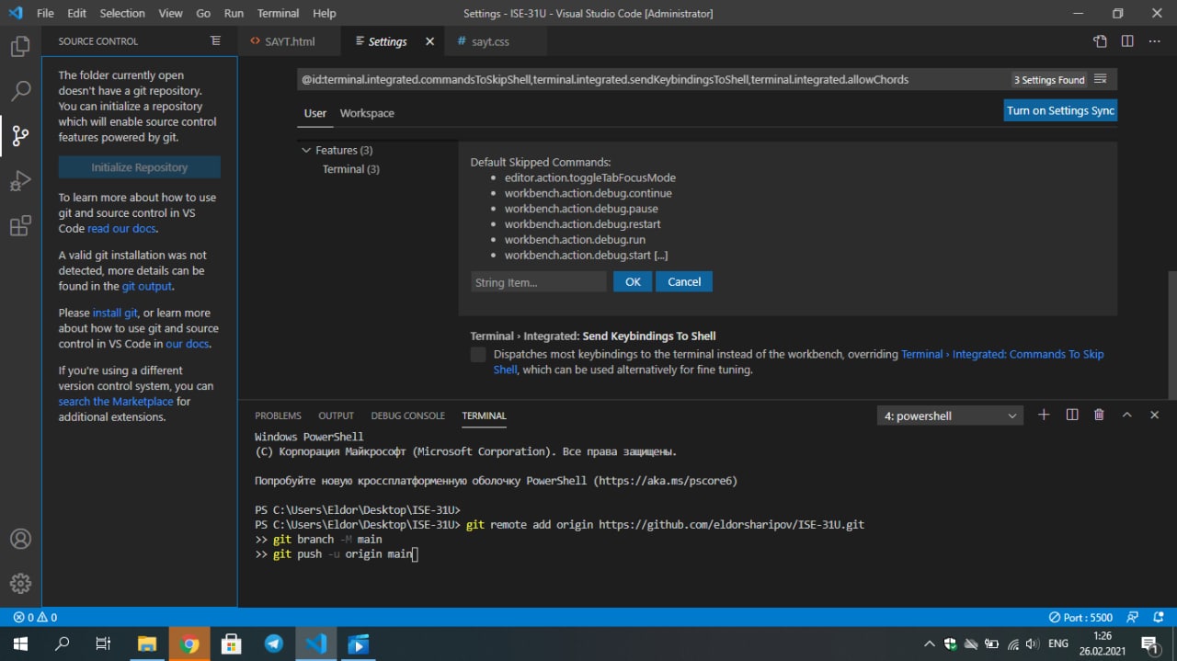This screenshot has height=661, width=1177.
Task: Create a new terminal with plus icon
Action: [1044, 416]
